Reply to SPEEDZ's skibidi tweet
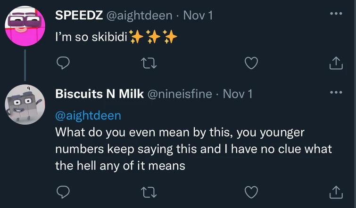The height and width of the screenshot is (208, 356). pyautogui.click(x=63, y=63)
